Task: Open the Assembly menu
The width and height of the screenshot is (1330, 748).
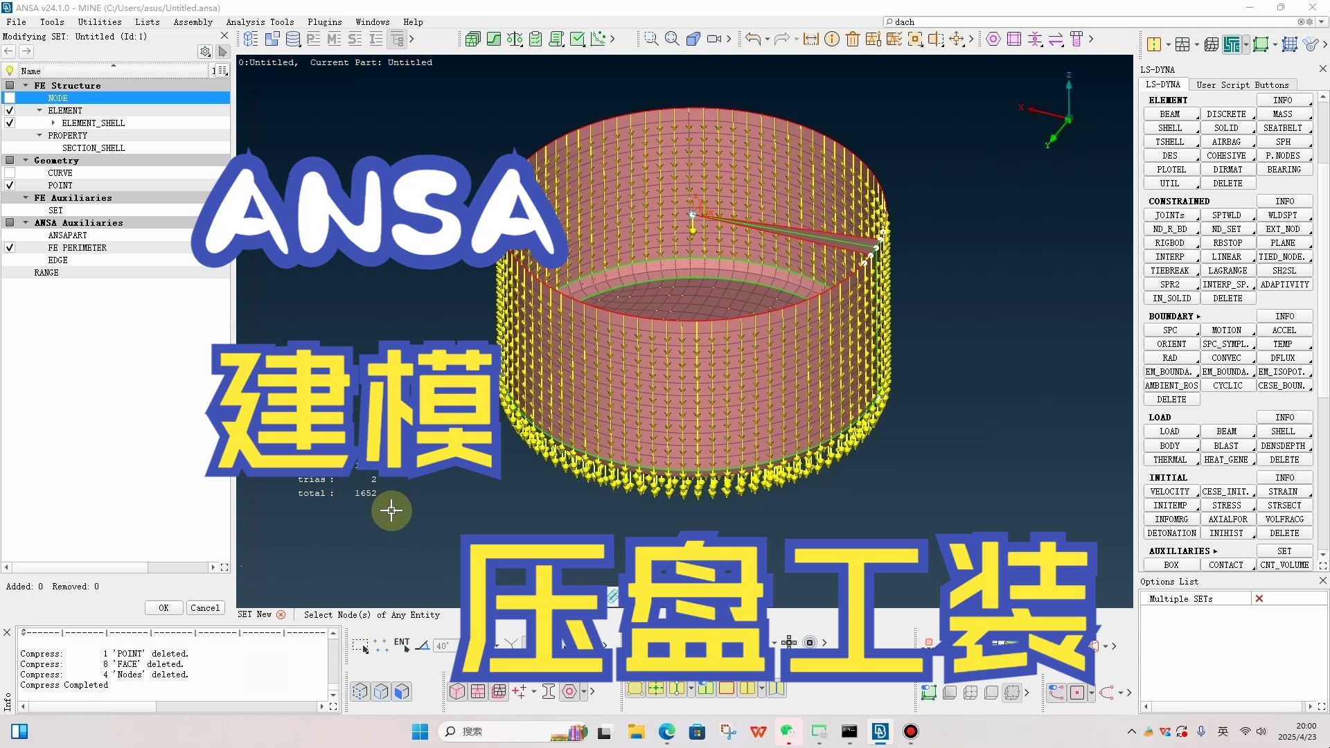Action: (x=193, y=22)
